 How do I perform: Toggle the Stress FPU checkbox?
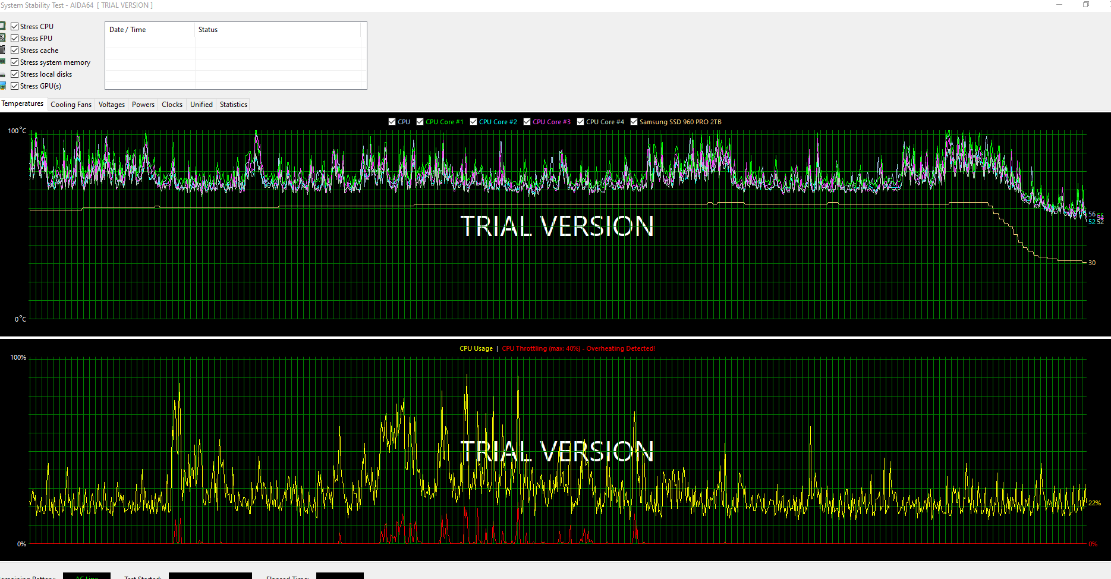[x=15, y=39]
